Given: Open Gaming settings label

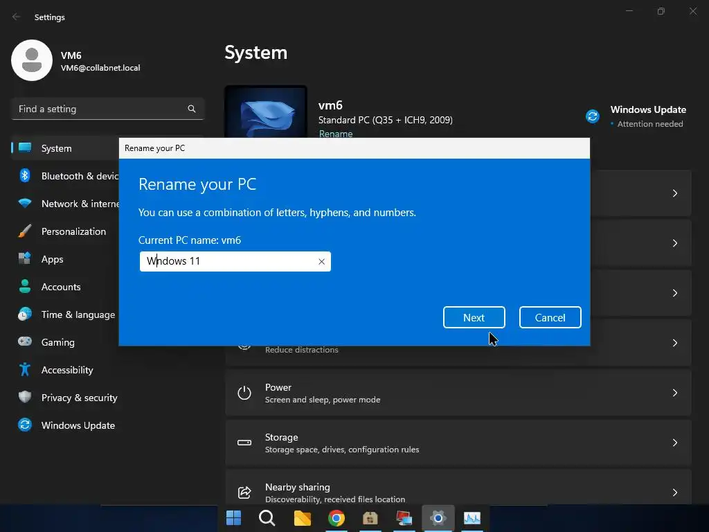Looking at the screenshot, I should point(58,342).
